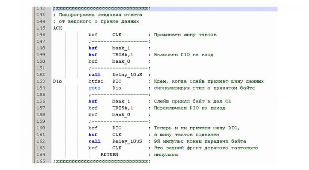Click bank_0 operand on line 150
This screenshot has height=170, width=309.
(121, 61)
